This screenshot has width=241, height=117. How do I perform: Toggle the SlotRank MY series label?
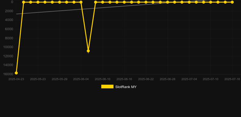[126, 87]
